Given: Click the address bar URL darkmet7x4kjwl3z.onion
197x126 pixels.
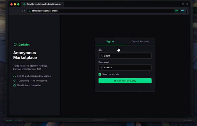Looking at the screenshot, I should pos(45,11).
